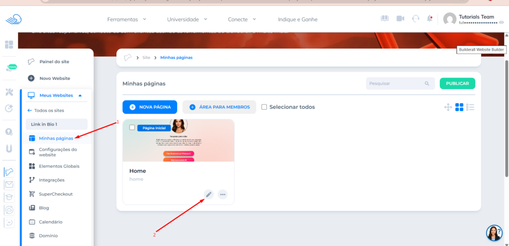
Task: Expand the Ferramentas dropdown menu
Action: coord(127,19)
